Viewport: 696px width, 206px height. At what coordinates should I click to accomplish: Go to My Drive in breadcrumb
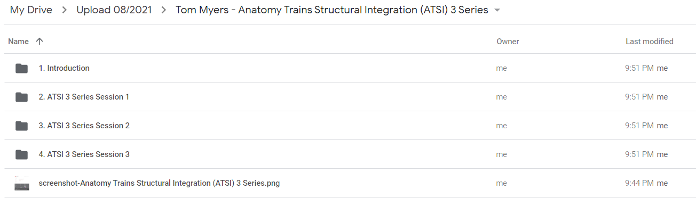pos(31,10)
